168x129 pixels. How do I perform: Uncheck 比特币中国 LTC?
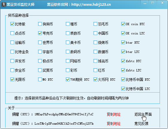pyautogui.click(x=123, y=89)
